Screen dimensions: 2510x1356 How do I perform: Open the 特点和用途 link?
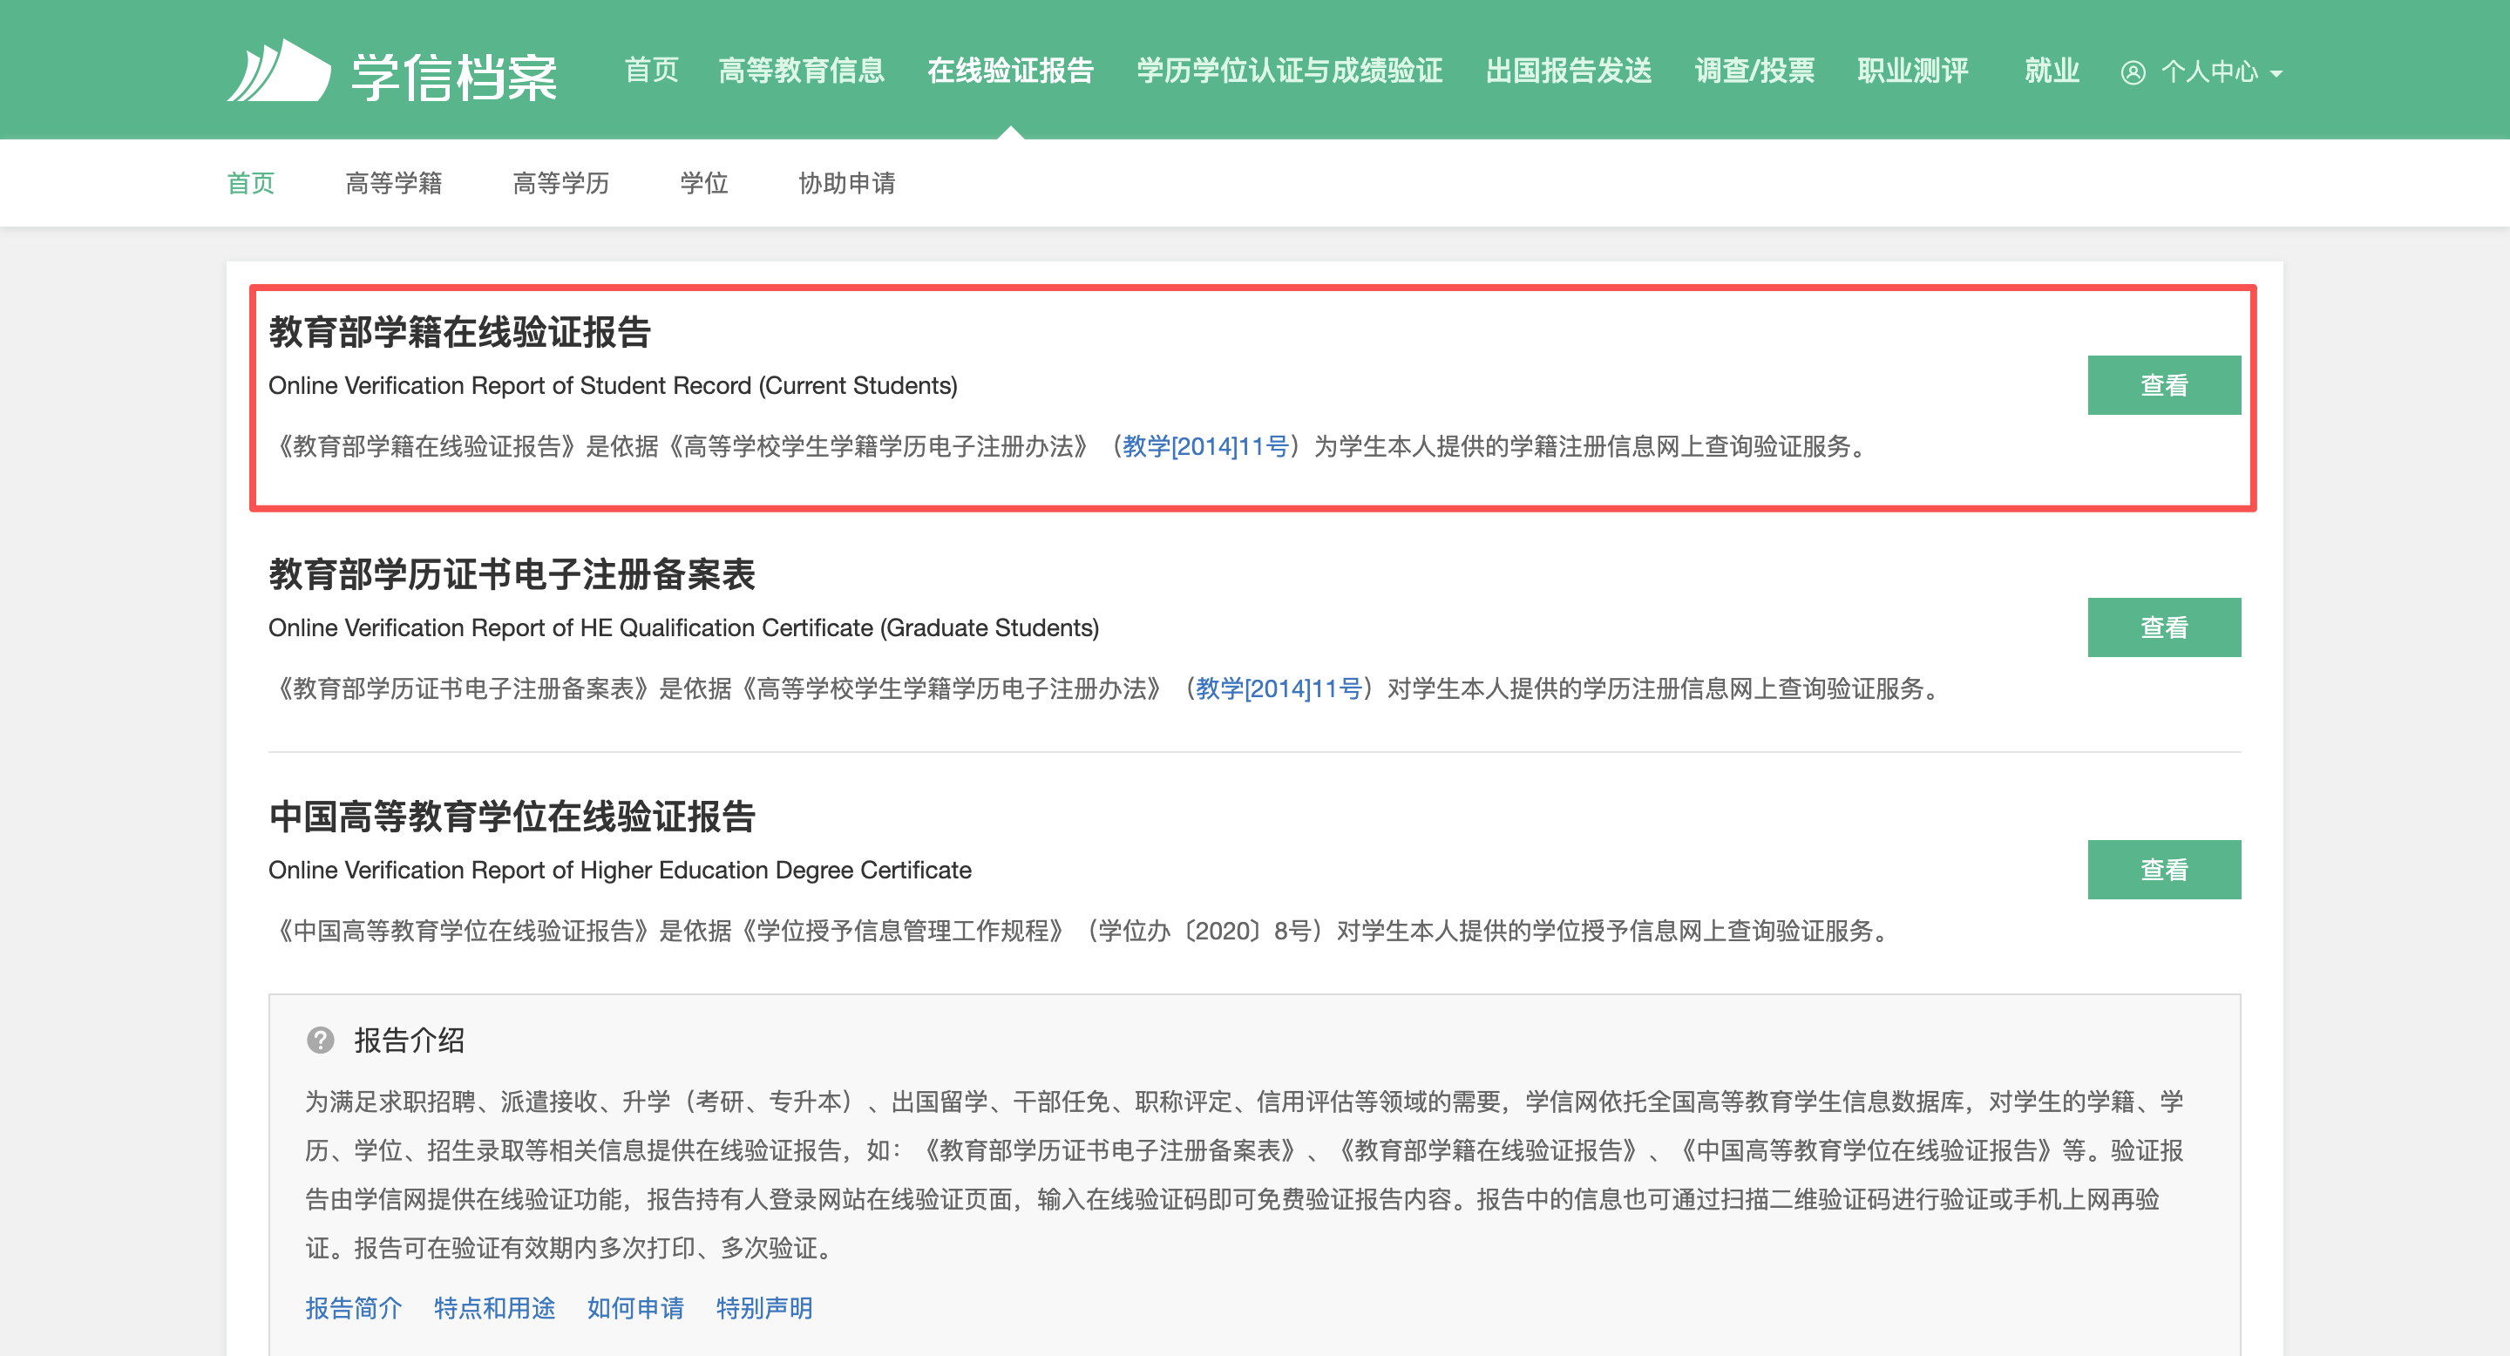click(x=494, y=1307)
